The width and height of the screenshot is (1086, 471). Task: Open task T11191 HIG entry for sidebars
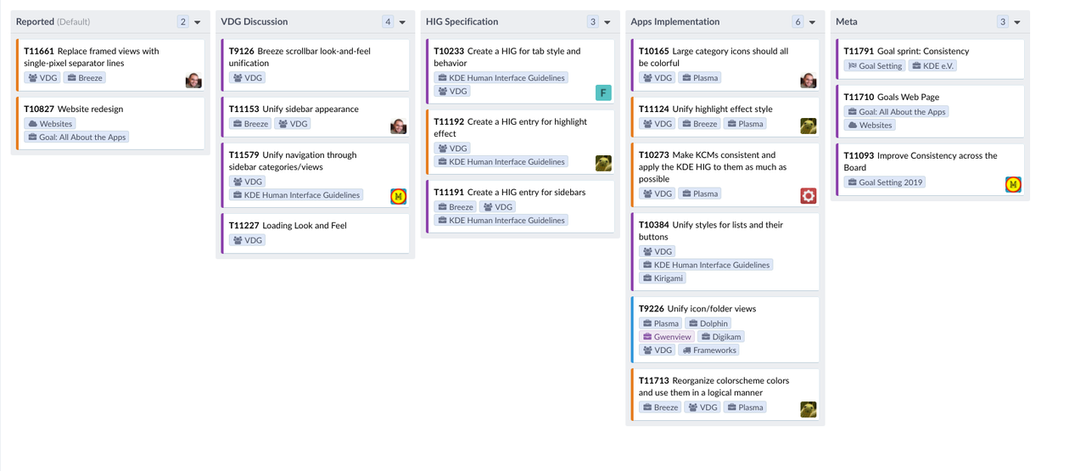coord(508,193)
